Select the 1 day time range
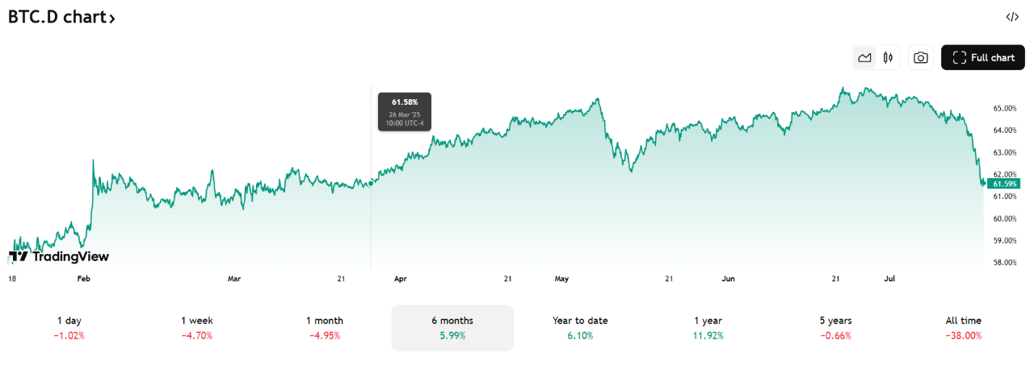Image resolution: width=1034 pixels, height=366 pixels. click(69, 327)
